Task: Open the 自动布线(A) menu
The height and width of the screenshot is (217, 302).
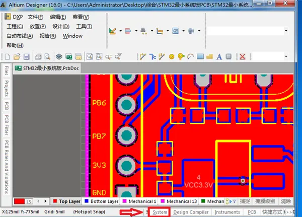Action: (20, 36)
